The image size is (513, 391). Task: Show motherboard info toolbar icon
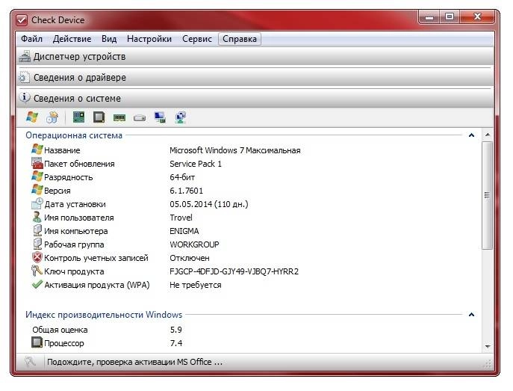(78, 117)
